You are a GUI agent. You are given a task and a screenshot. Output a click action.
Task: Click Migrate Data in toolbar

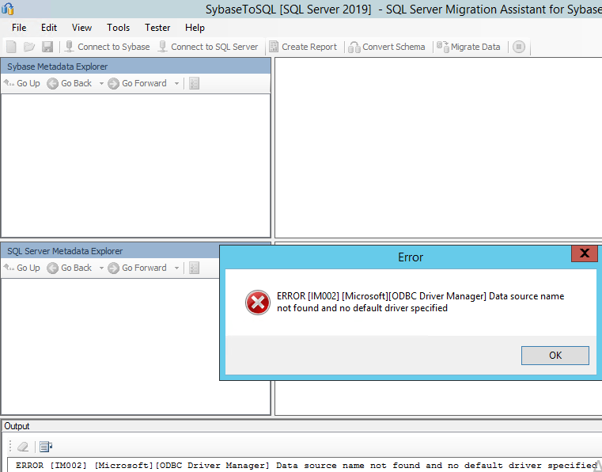(468, 47)
